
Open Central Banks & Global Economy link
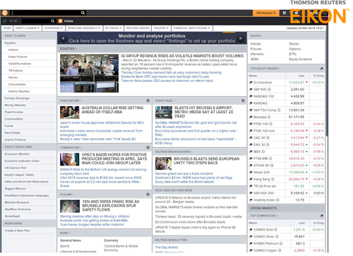pyautogui.click(x=121, y=248)
